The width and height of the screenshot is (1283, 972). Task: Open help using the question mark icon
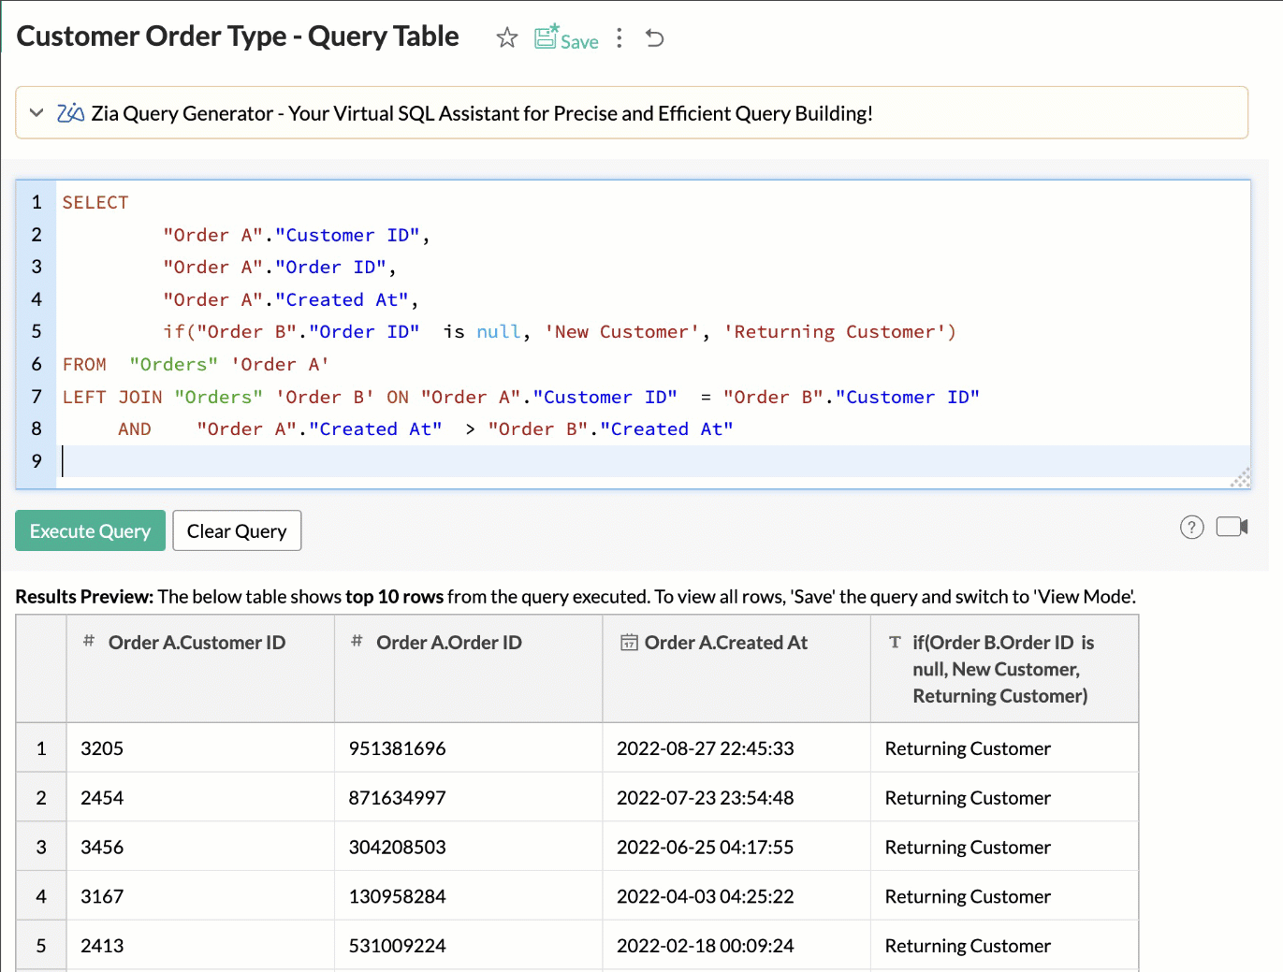[1191, 527]
